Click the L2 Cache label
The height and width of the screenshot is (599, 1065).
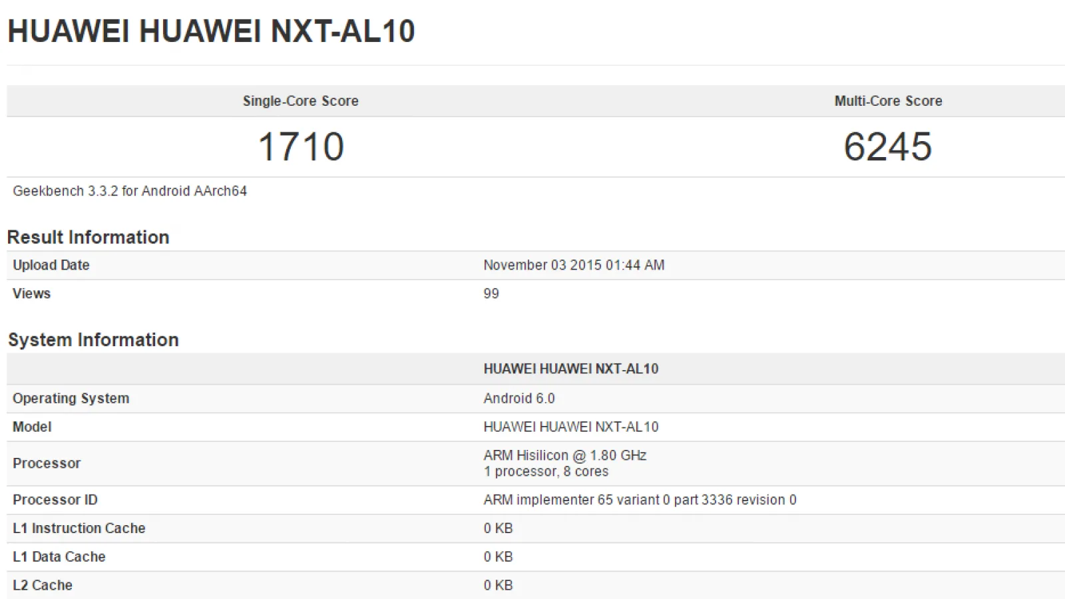click(43, 586)
